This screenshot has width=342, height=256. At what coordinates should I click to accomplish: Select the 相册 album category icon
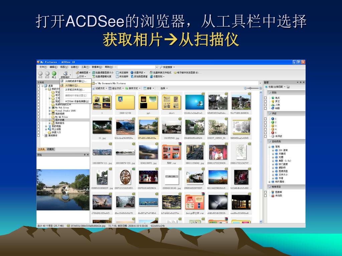(x=273, y=108)
